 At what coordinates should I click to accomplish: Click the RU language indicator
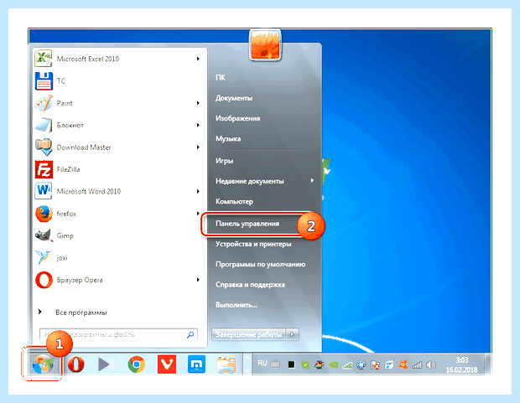pos(262,364)
